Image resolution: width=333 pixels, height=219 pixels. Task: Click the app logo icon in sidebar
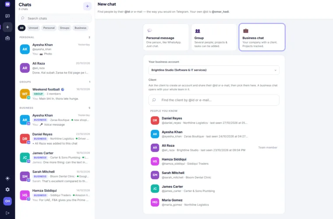click(7, 4)
